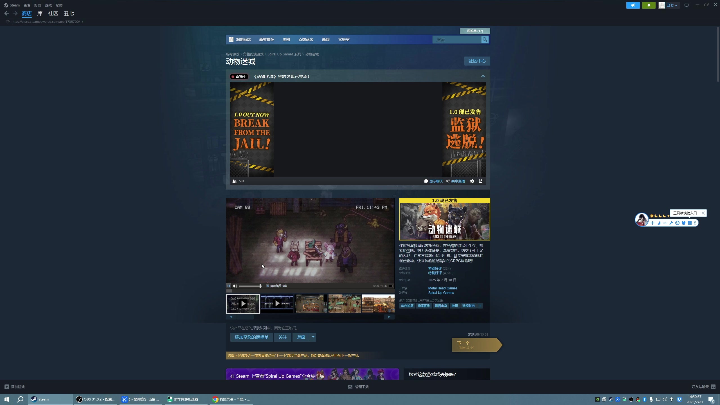Click the 忽略 ignore button

301,337
